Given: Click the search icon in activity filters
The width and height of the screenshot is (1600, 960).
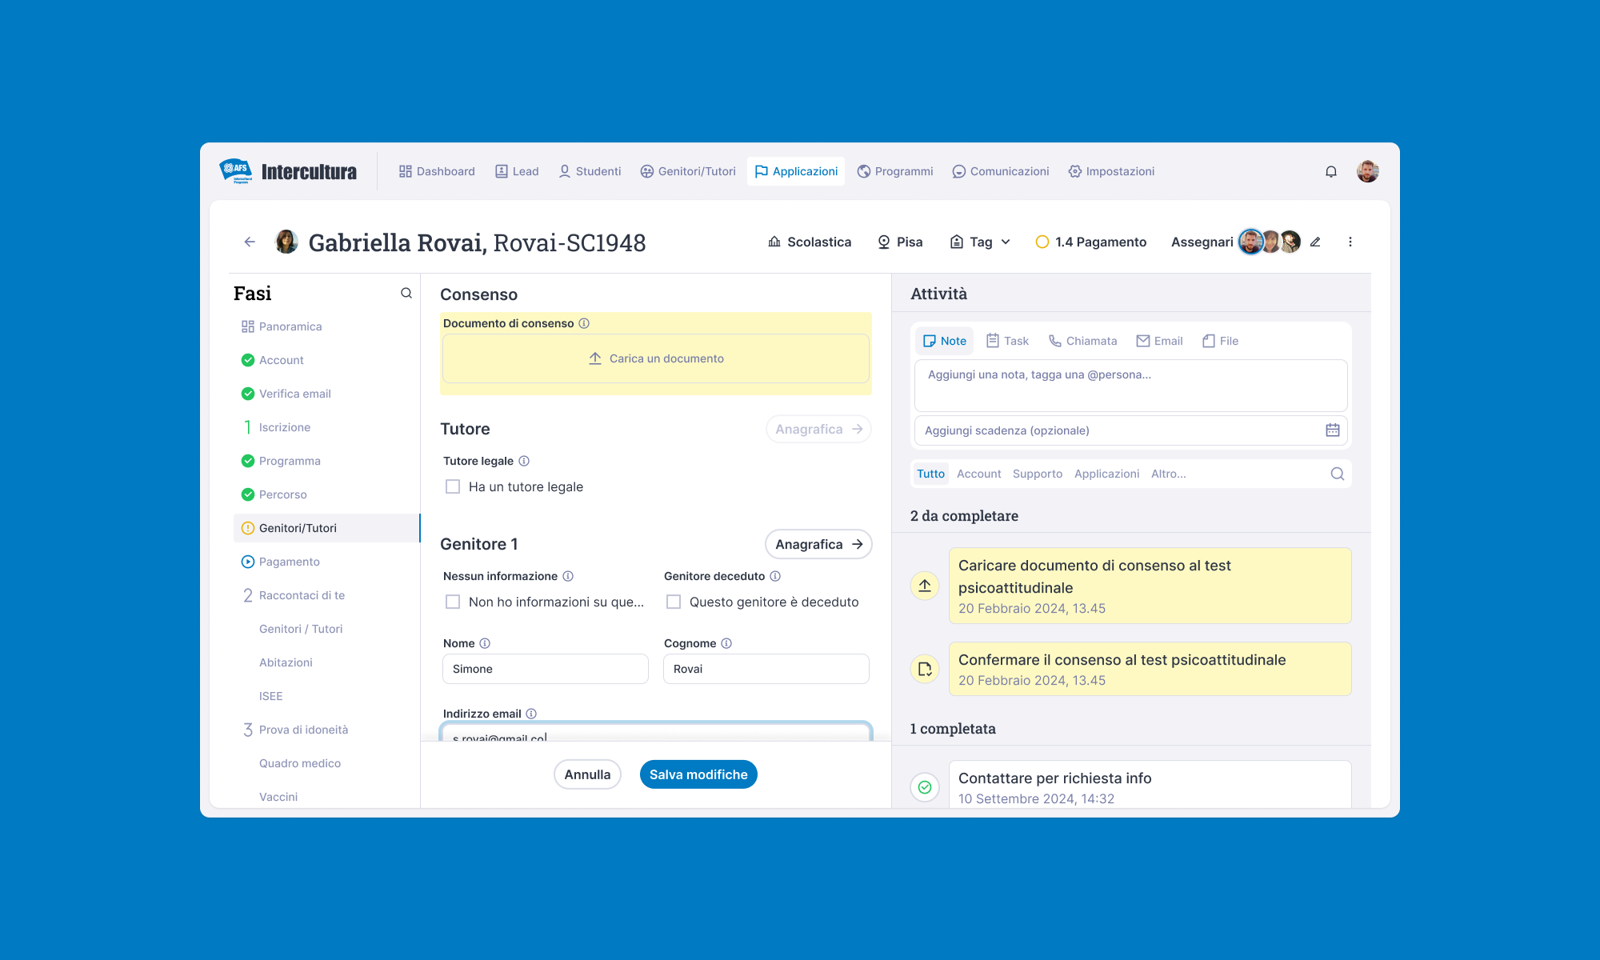Looking at the screenshot, I should [1337, 474].
